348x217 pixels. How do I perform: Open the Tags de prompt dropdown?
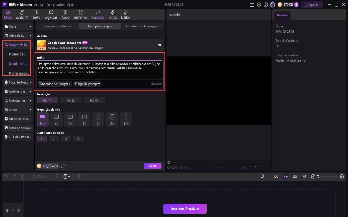coord(87,84)
